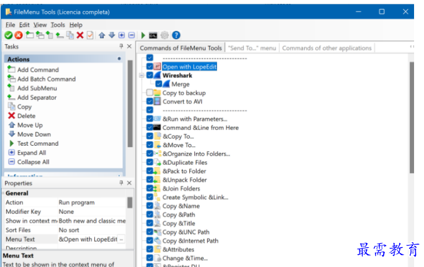Viewport: 424px width, 267px height.
Task: Click the Menu Text value field
Action: (x=88, y=239)
